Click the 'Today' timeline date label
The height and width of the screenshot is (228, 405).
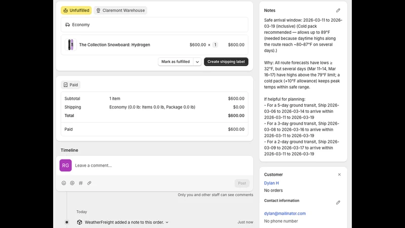(x=82, y=212)
